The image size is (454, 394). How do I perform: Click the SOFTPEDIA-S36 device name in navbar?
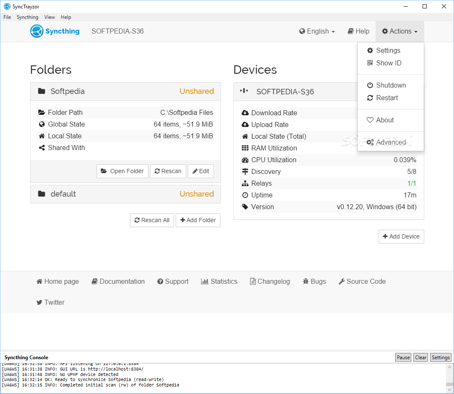tap(117, 31)
